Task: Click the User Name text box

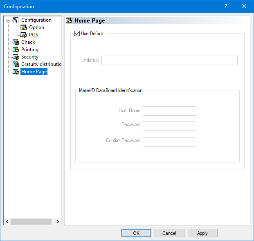Action: pos(169,111)
